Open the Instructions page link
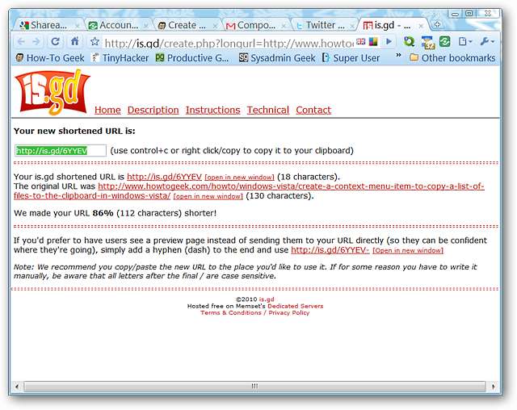The height and width of the screenshot is (410, 517). pos(212,110)
